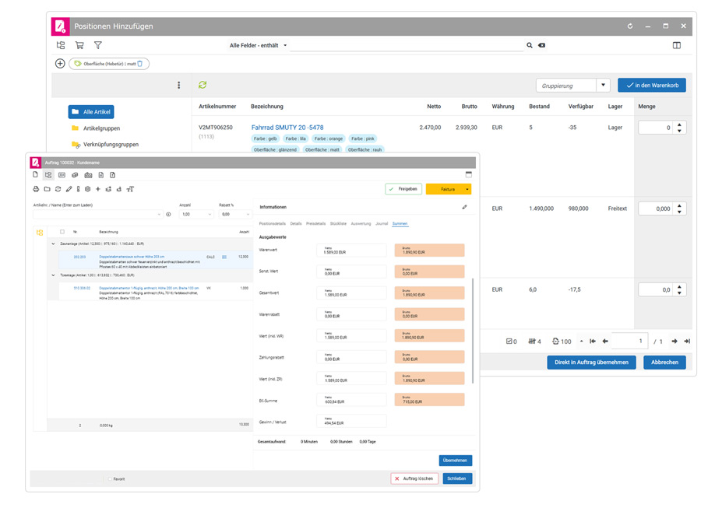701x508 pixels.
Task: Open the Fahrrad SMUTY 20 -5478 link
Action: coord(287,128)
